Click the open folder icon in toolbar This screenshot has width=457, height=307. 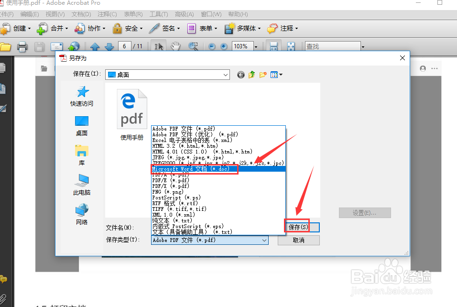click(5, 47)
